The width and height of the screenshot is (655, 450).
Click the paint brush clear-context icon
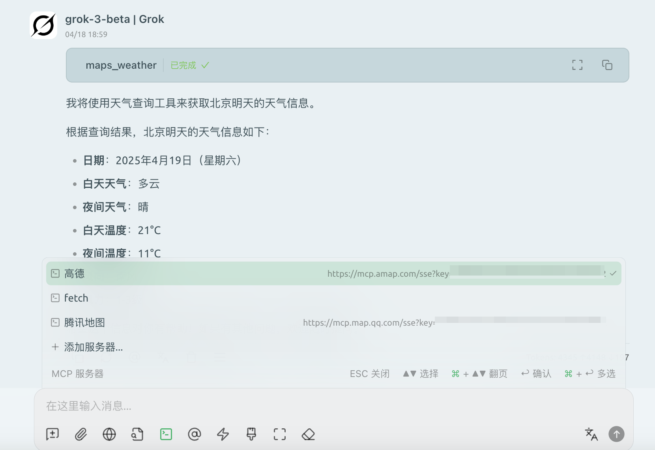point(251,434)
